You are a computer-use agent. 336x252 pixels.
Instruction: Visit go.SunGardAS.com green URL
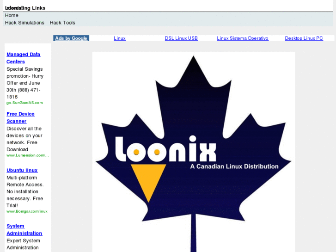click(24, 103)
